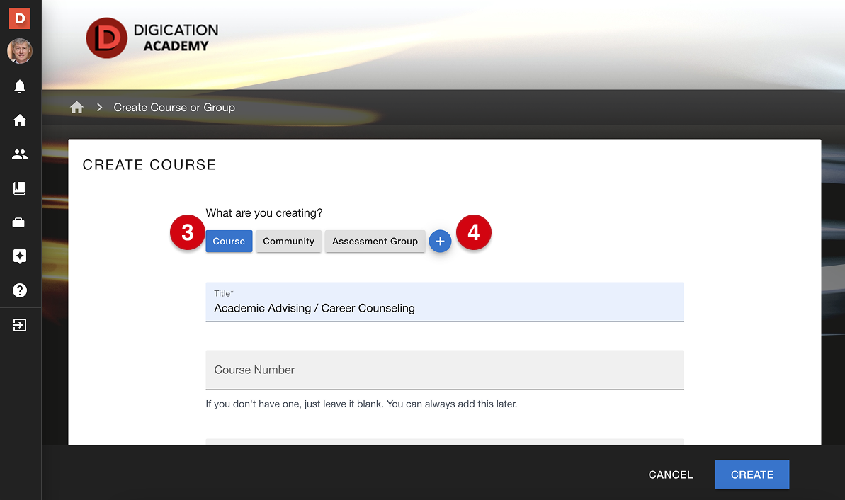This screenshot has width=845, height=500.
Task: Click the home icon in the breadcrumb
Action: (x=76, y=107)
